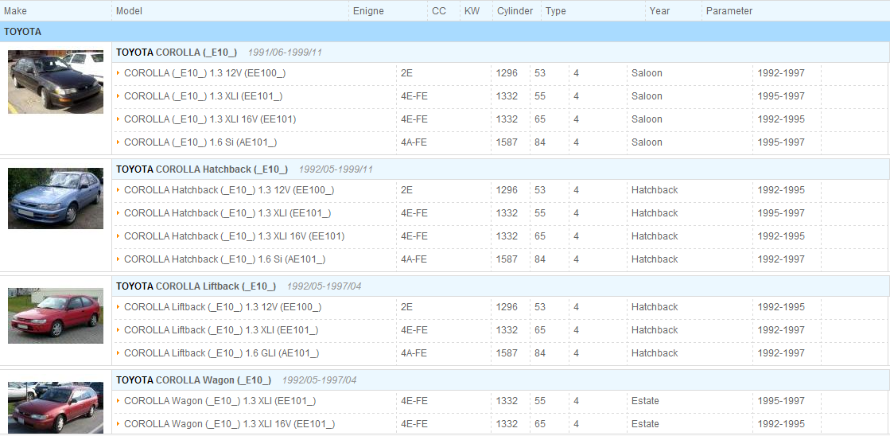
Task: Click 4E-FE engine in Wagon 1.3 XLI 16V row
Action: point(414,424)
